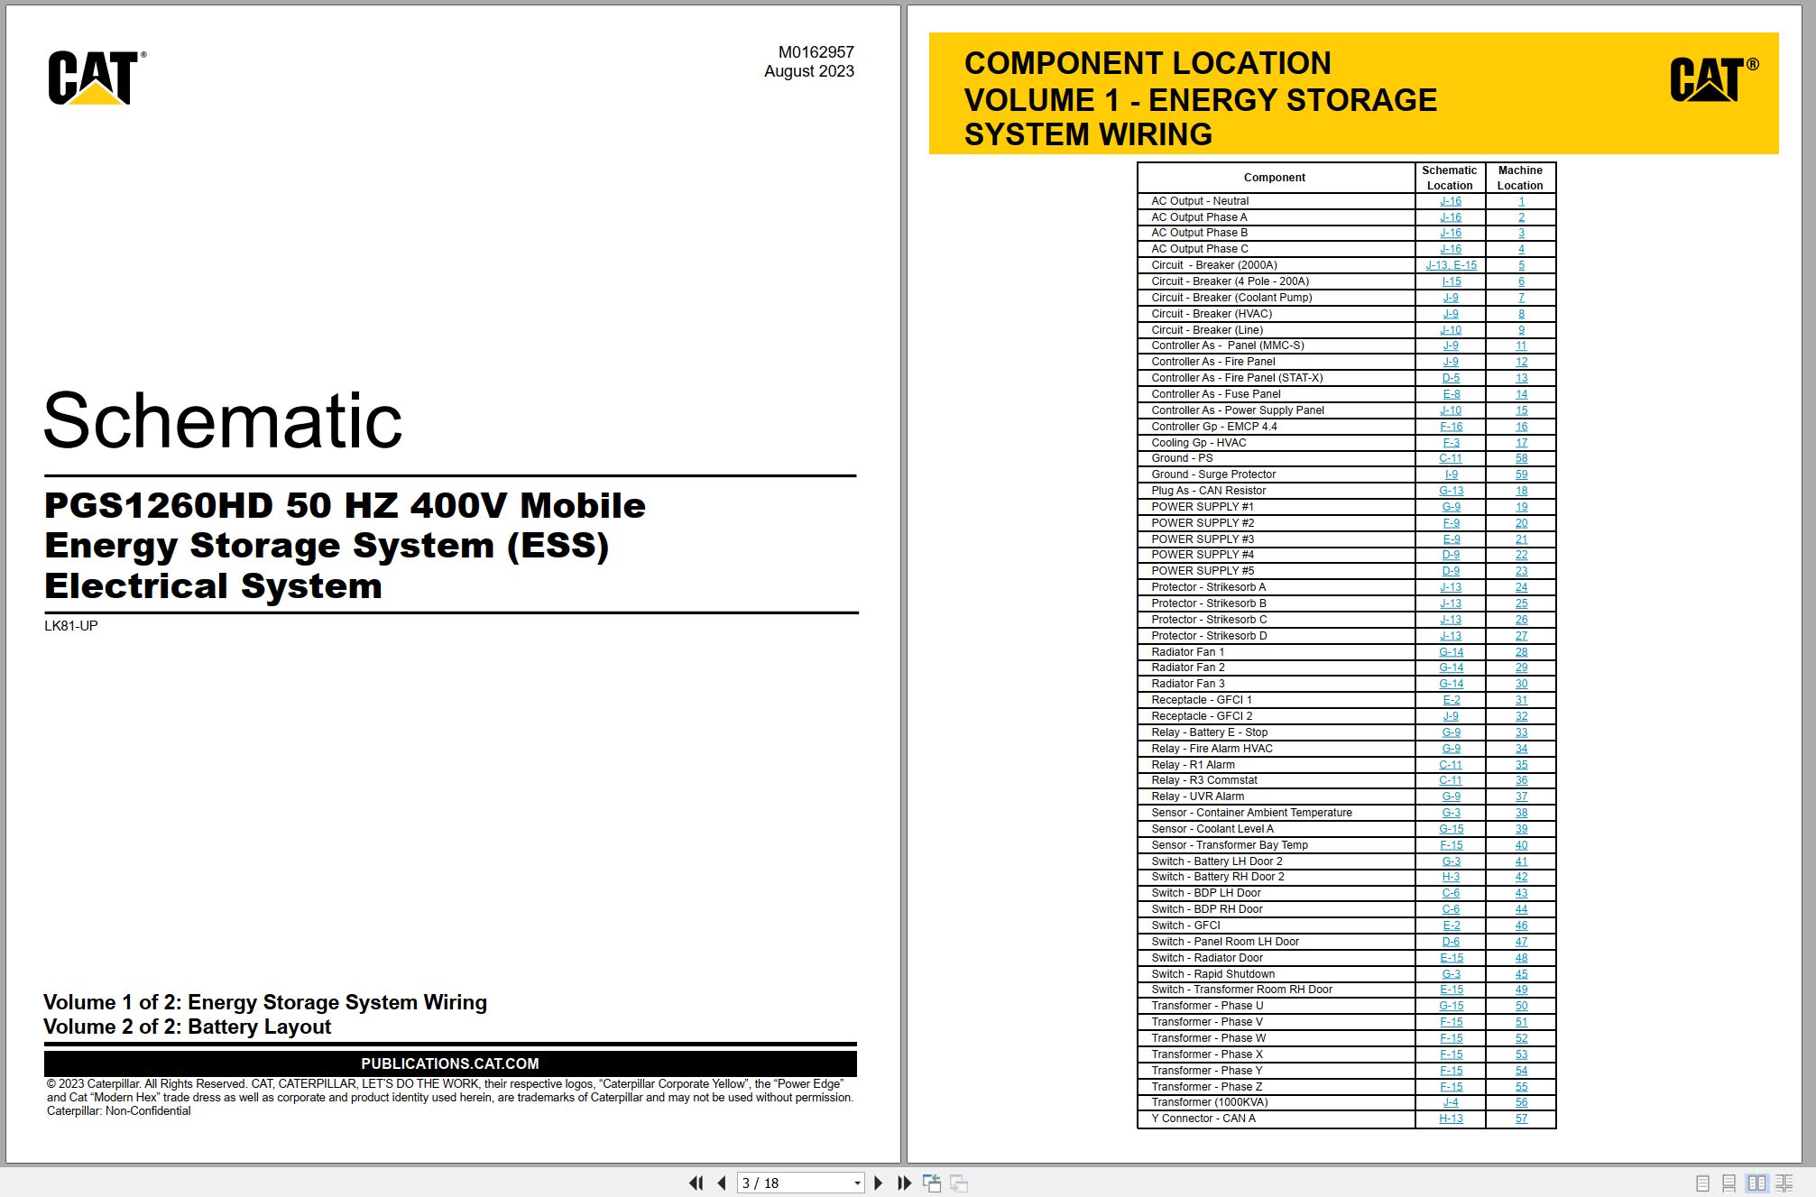Click the CAT logo on cover page

[97, 78]
